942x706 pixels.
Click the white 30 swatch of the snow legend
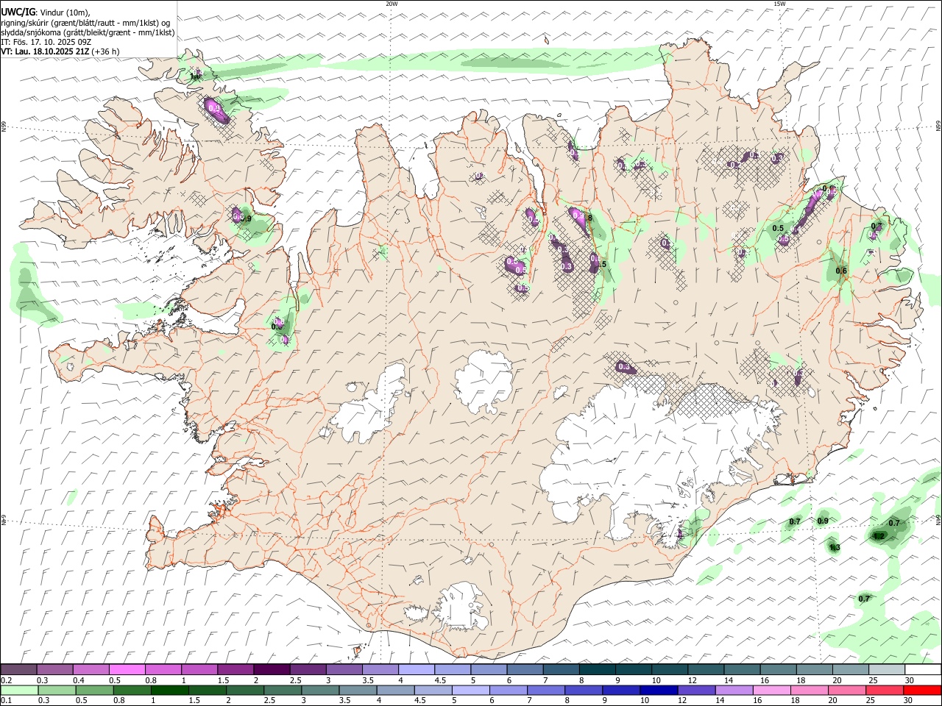pyautogui.click(x=923, y=670)
